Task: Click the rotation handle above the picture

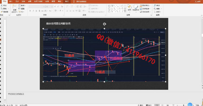Action: point(104,24)
